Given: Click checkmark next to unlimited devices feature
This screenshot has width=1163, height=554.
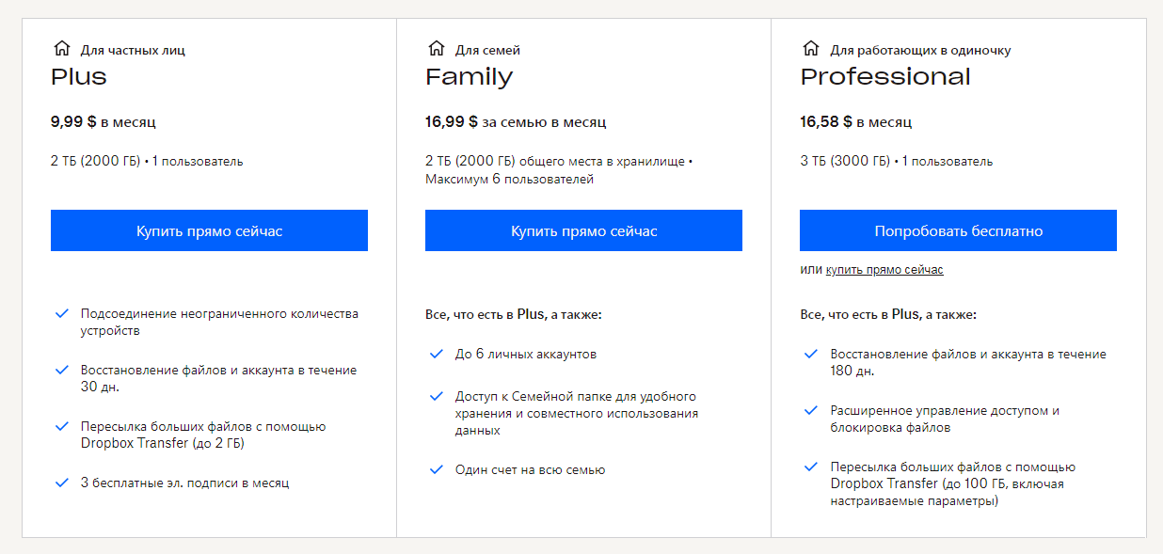Looking at the screenshot, I should click(62, 314).
